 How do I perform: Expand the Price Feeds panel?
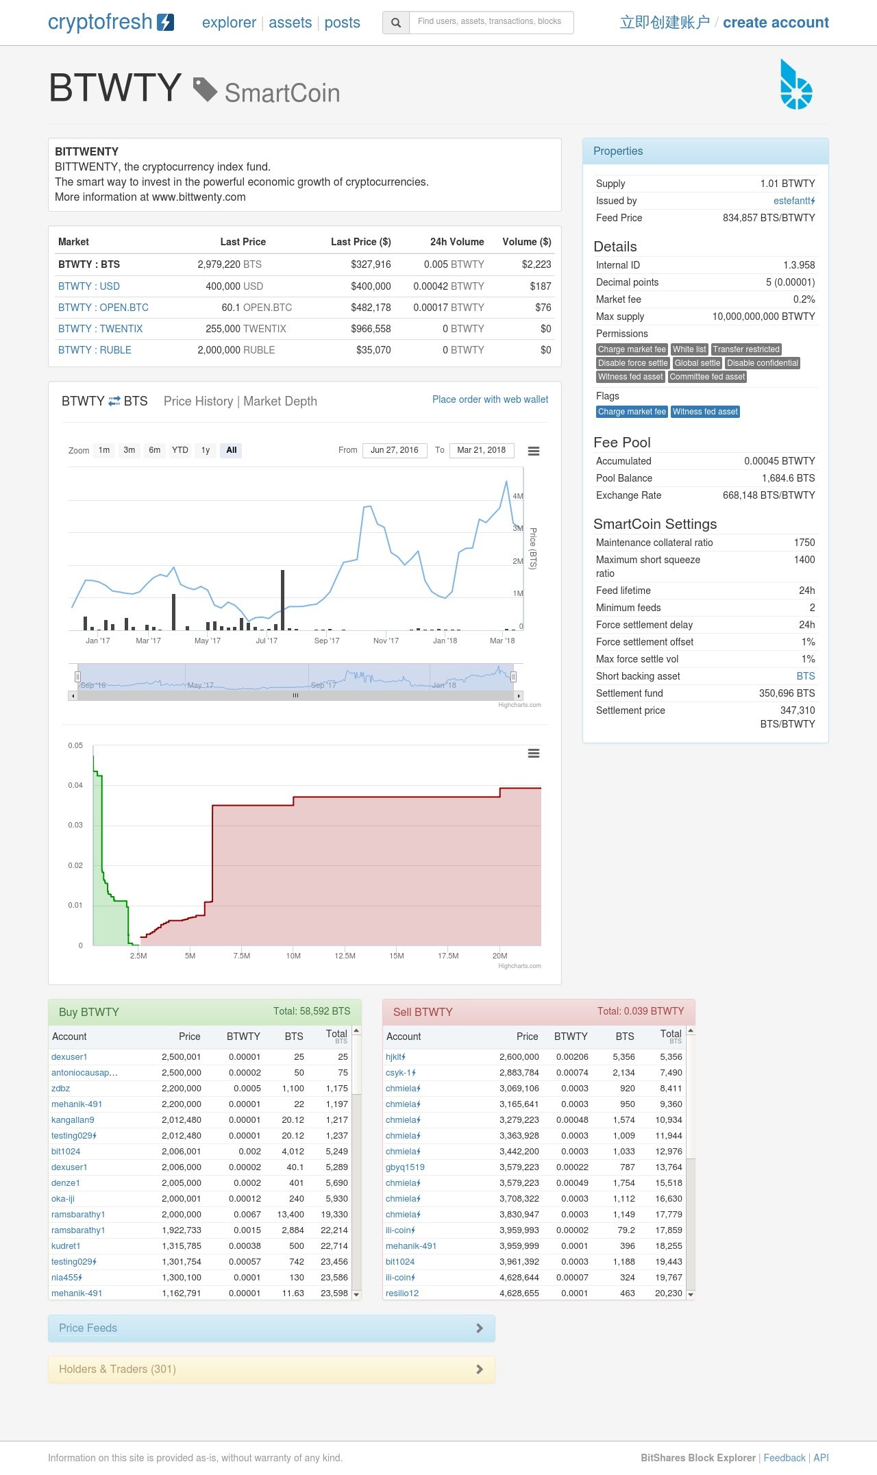(271, 1328)
